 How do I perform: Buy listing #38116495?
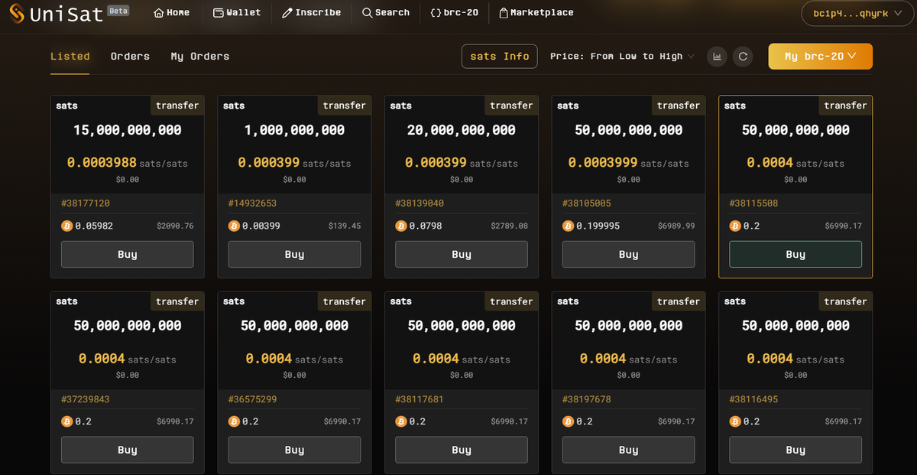pos(795,450)
